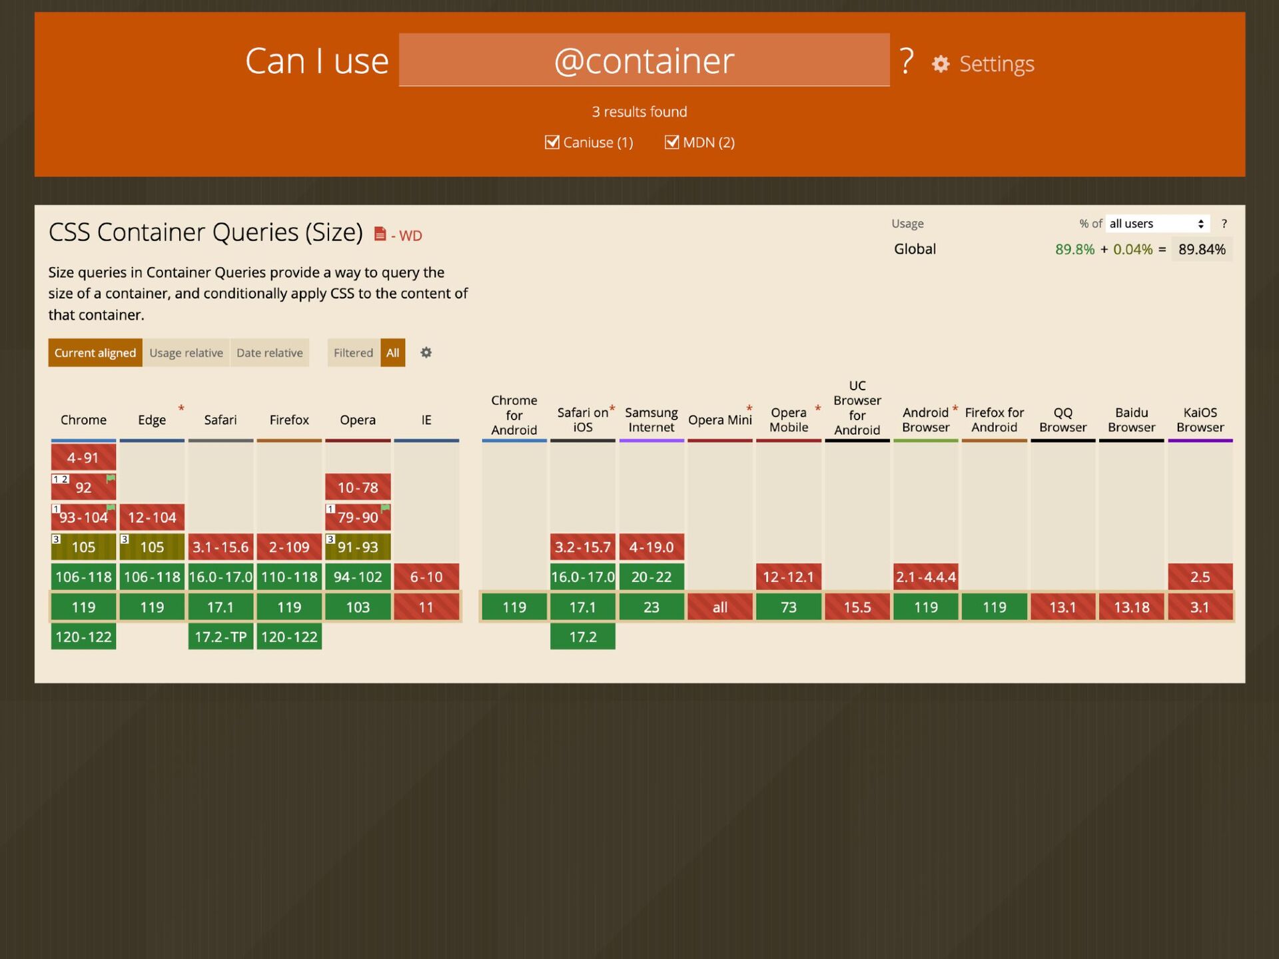The width and height of the screenshot is (1279, 959).
Task: Click Firefox 110-118 cell
Action: [x=289, y=577]
